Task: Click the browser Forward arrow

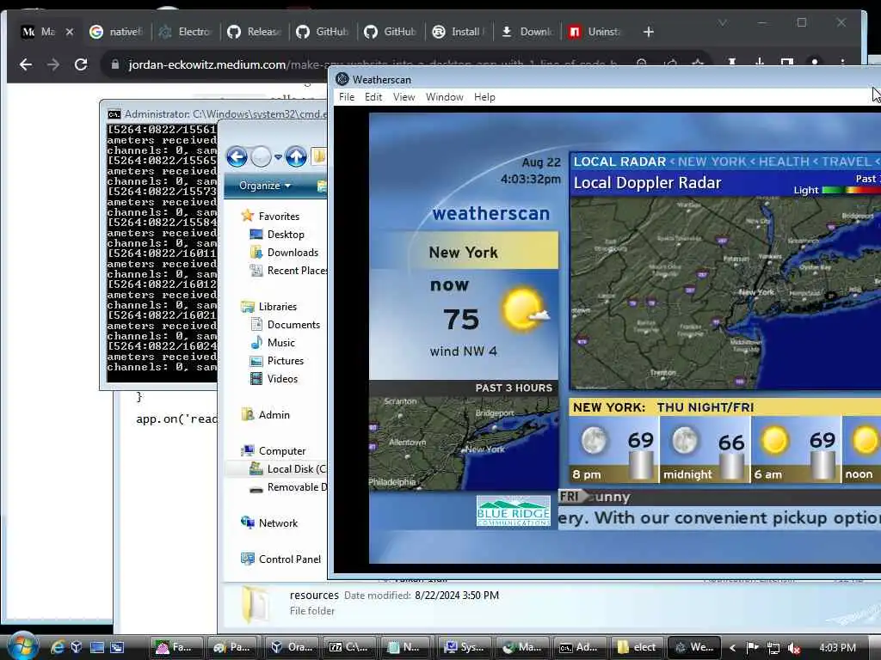Action: pyautogui.click(x=53, y=64)
